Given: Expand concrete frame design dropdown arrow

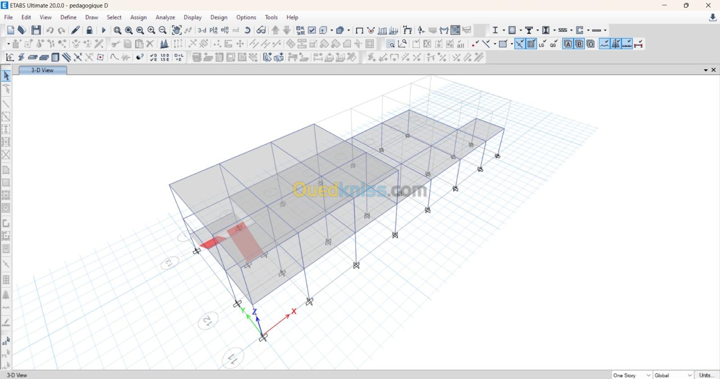Looking at the screenshot, I should pos(521,30).
